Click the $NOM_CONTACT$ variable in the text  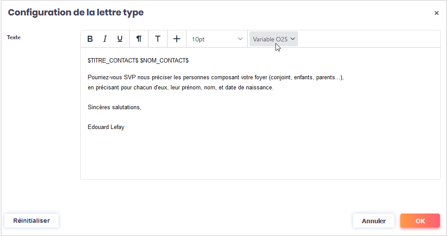tap(164, 60)
